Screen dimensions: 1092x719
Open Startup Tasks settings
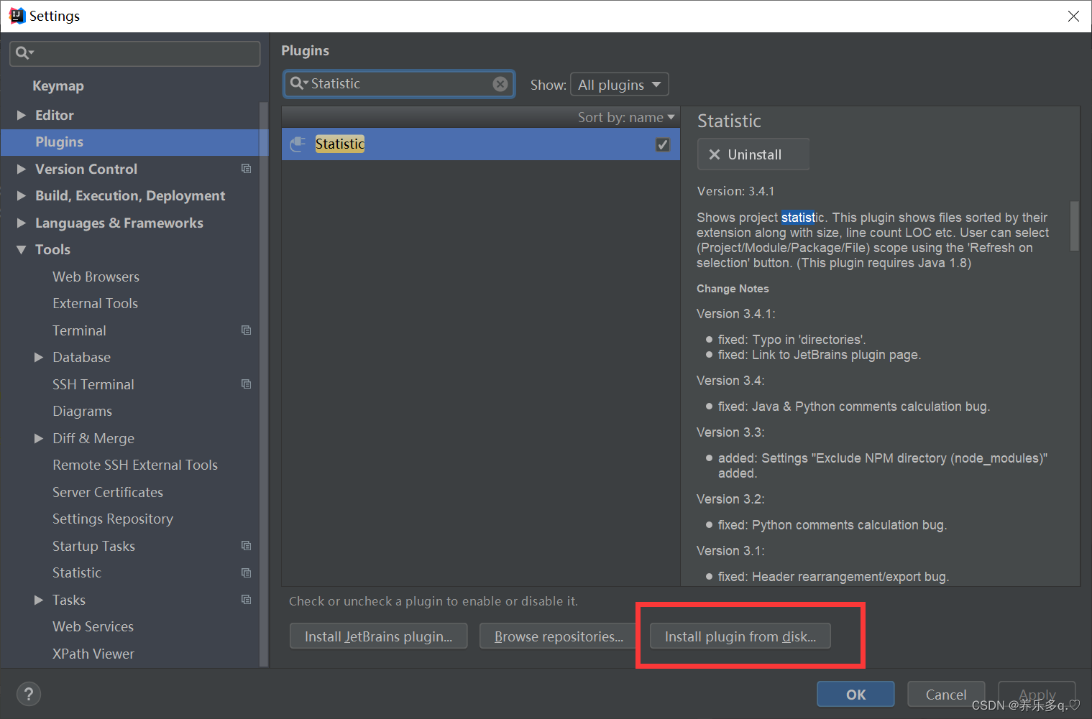[93, 546]
